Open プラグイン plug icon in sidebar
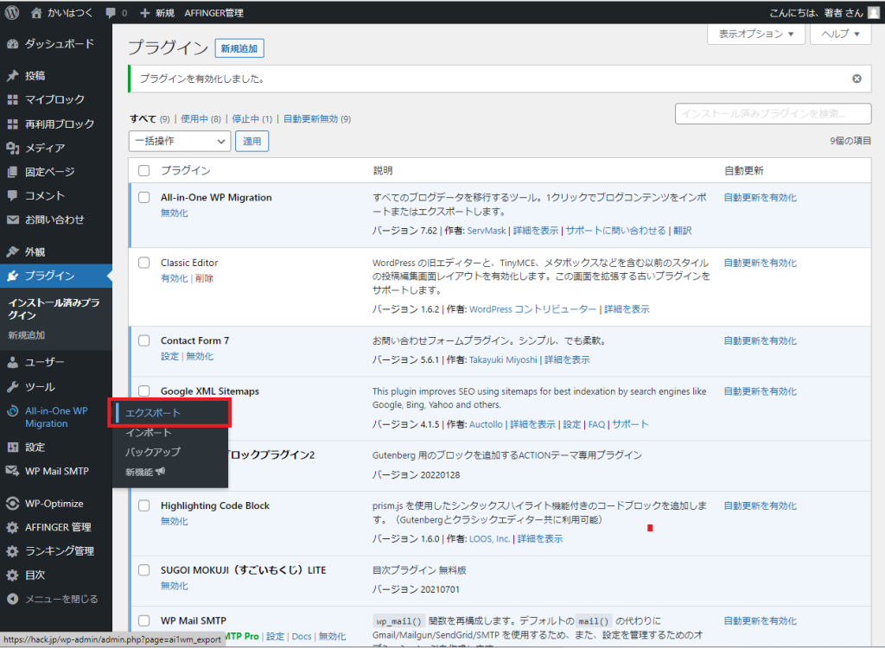The width and height of the screenshot is (885, 648). coord(12,276)
